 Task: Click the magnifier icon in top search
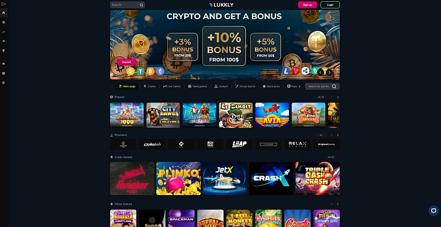[x=142, y=5]
